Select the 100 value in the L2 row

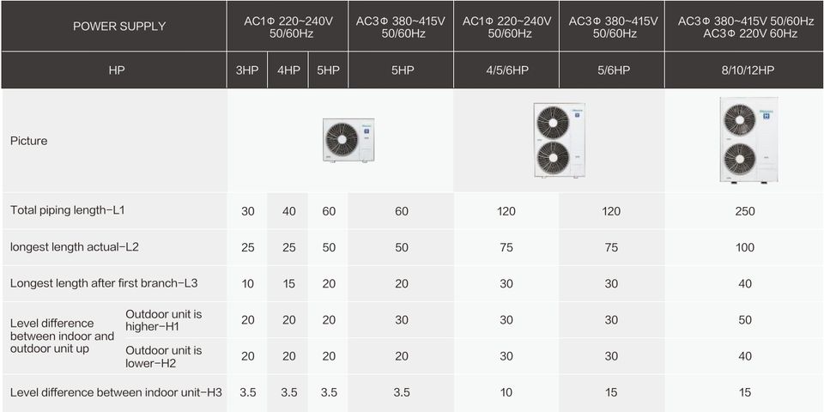point(745,248)
